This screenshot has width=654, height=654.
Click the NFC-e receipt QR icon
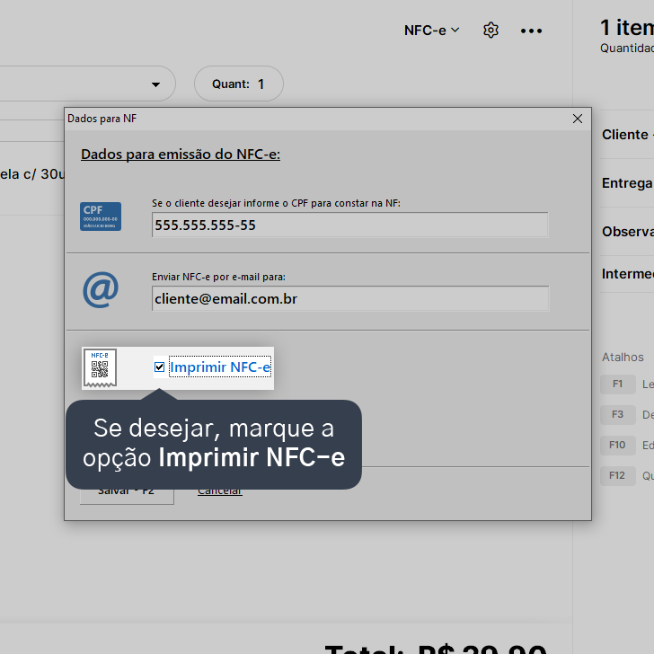100,368
